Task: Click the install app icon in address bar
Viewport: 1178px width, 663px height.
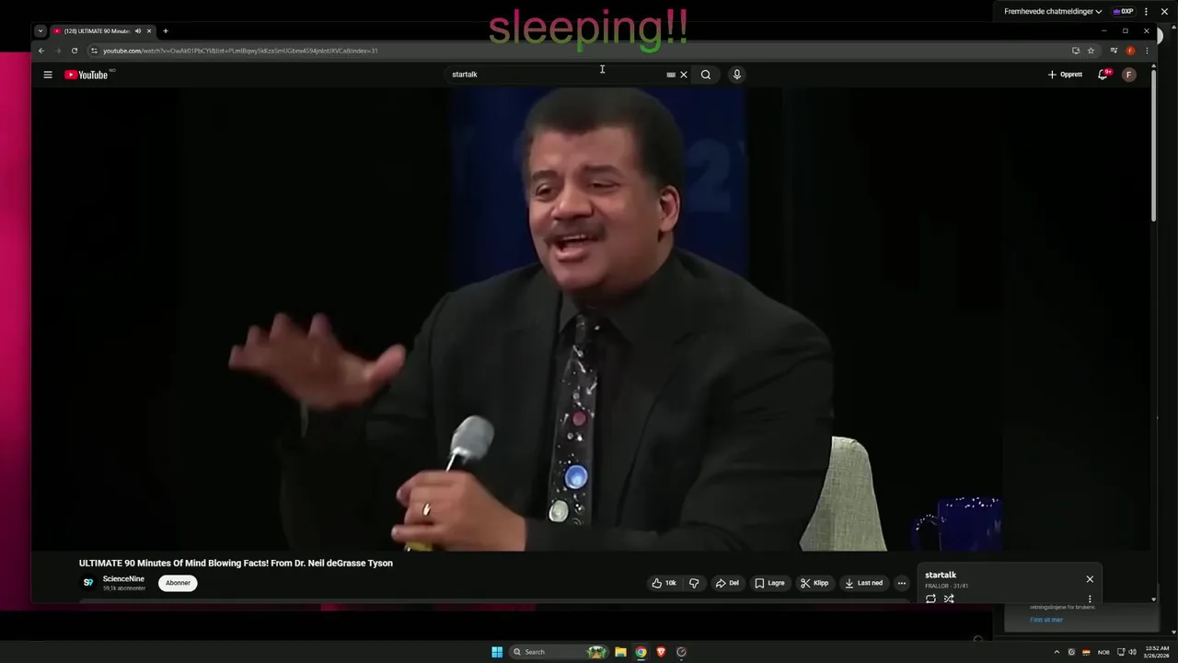Action: pos(1076,51)
